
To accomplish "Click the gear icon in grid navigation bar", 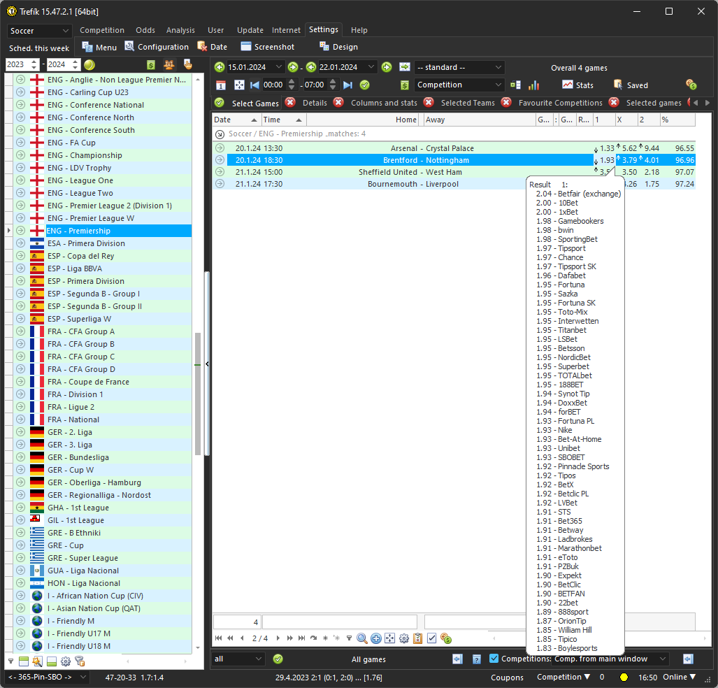I will click(x=403, y=638).
